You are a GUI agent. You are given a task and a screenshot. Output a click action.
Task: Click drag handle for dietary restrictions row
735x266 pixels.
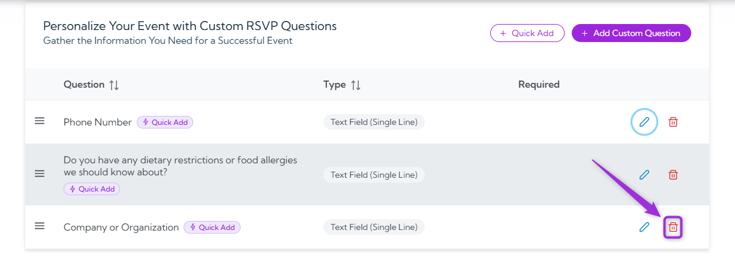point(40,174)
